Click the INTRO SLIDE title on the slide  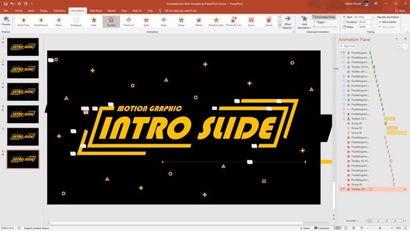coord(188,128)
